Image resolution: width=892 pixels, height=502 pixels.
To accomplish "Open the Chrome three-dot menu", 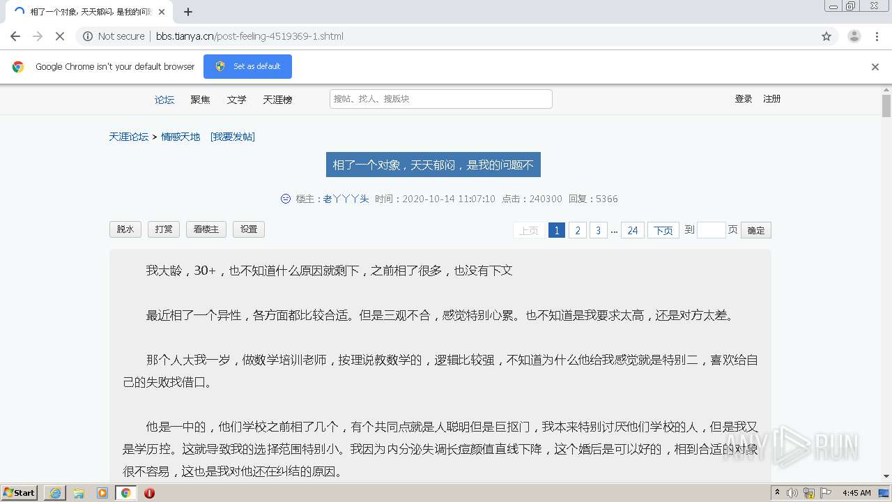I will point(877,36).
